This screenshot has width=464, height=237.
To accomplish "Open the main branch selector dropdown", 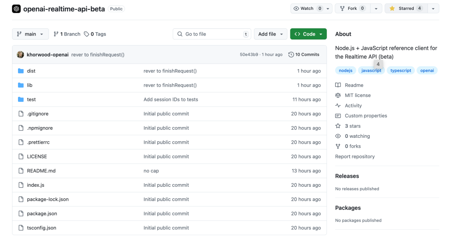I will pos(31,34).
